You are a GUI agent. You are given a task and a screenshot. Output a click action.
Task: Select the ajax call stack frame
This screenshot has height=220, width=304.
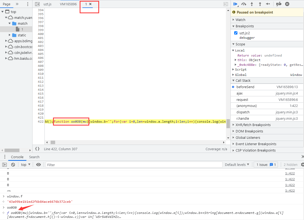[240, 93]
